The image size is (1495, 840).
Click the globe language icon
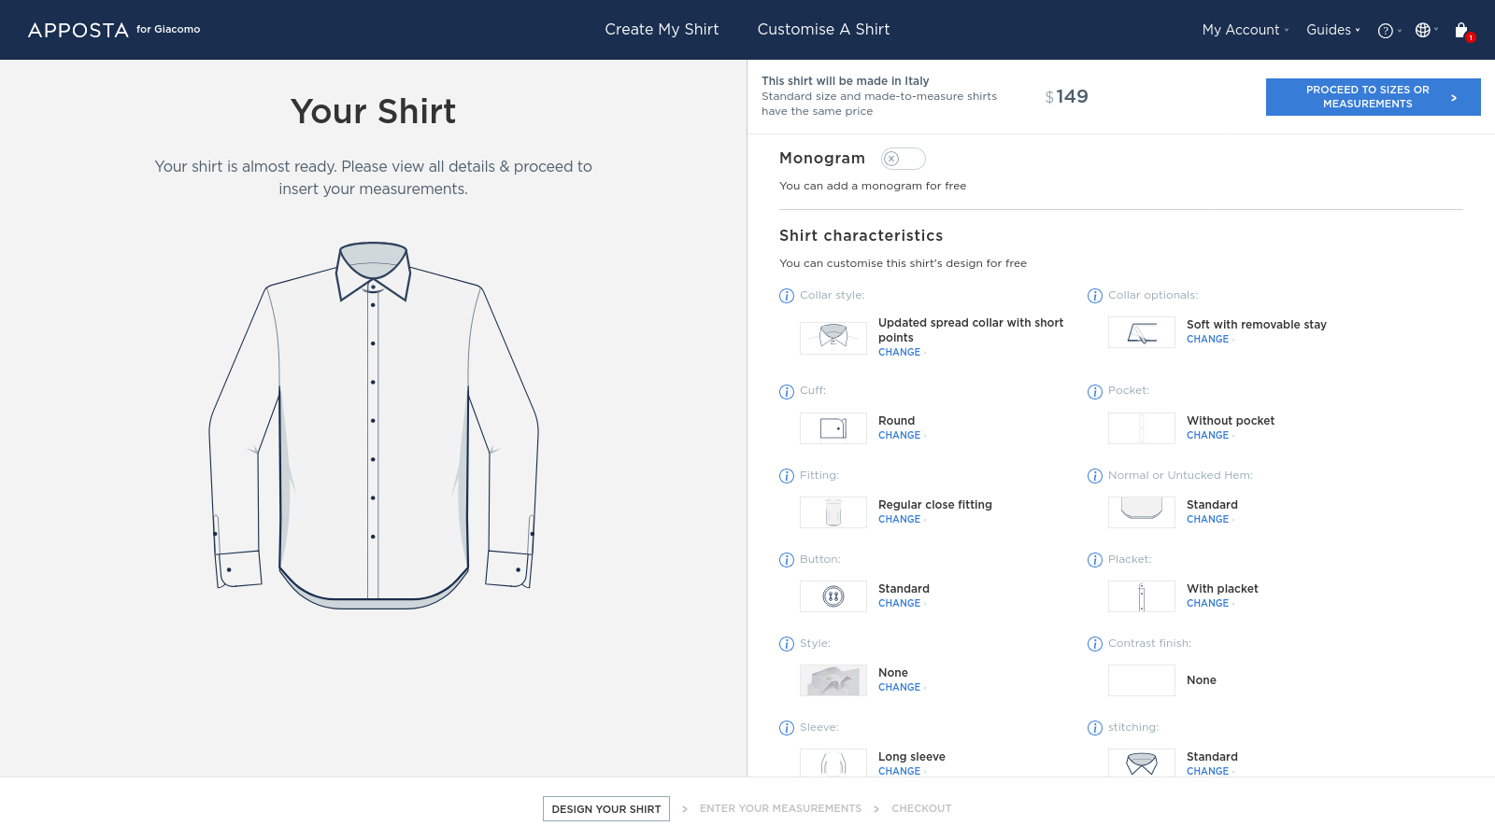click(1423, 30)
